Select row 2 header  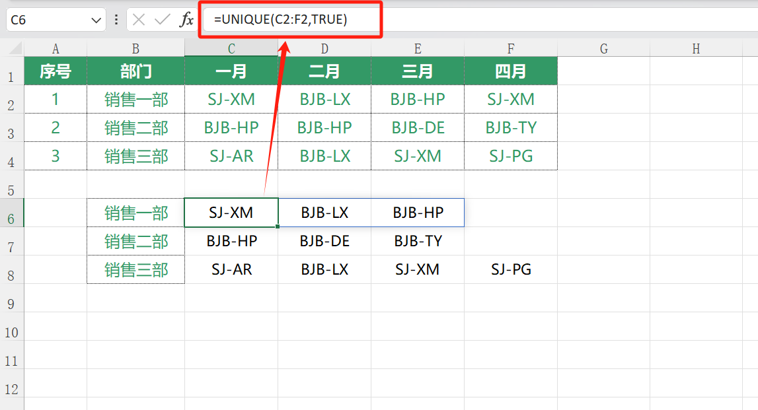coord(12,100)
